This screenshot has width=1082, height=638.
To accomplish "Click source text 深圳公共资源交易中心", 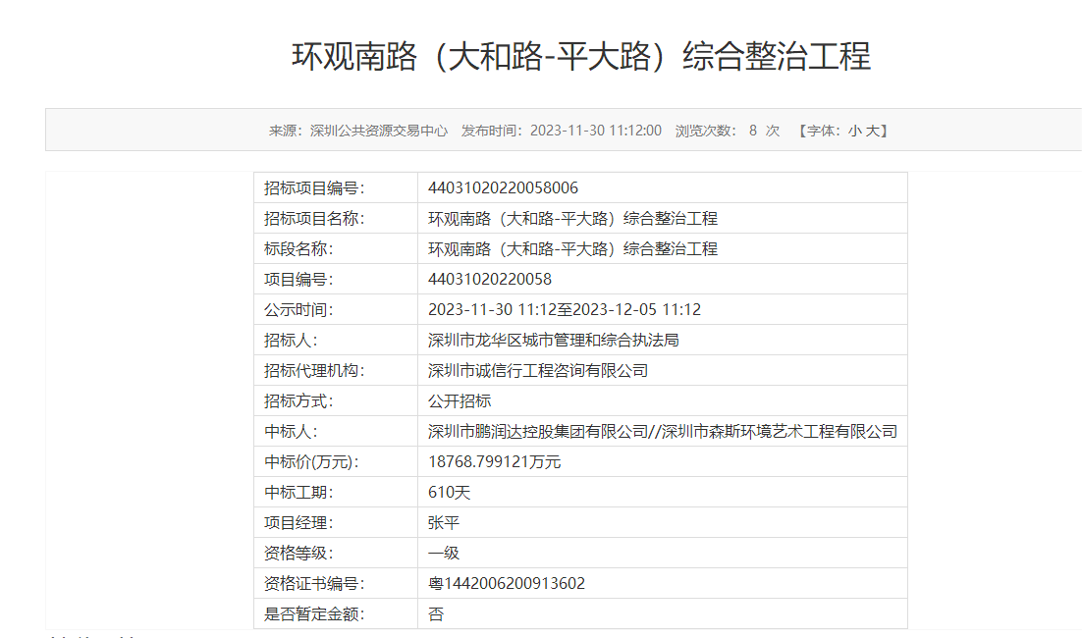I will pyautogui.click(x=378, y=131).
